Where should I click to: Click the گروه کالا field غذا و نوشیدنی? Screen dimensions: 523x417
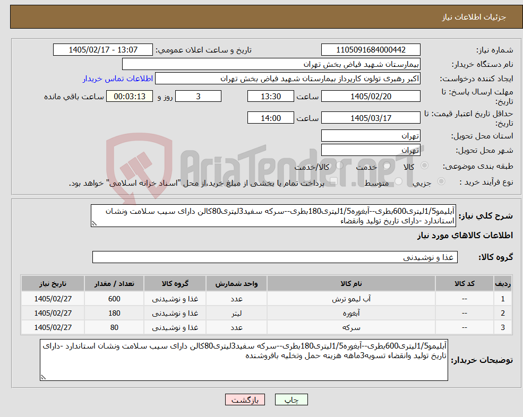275,257
